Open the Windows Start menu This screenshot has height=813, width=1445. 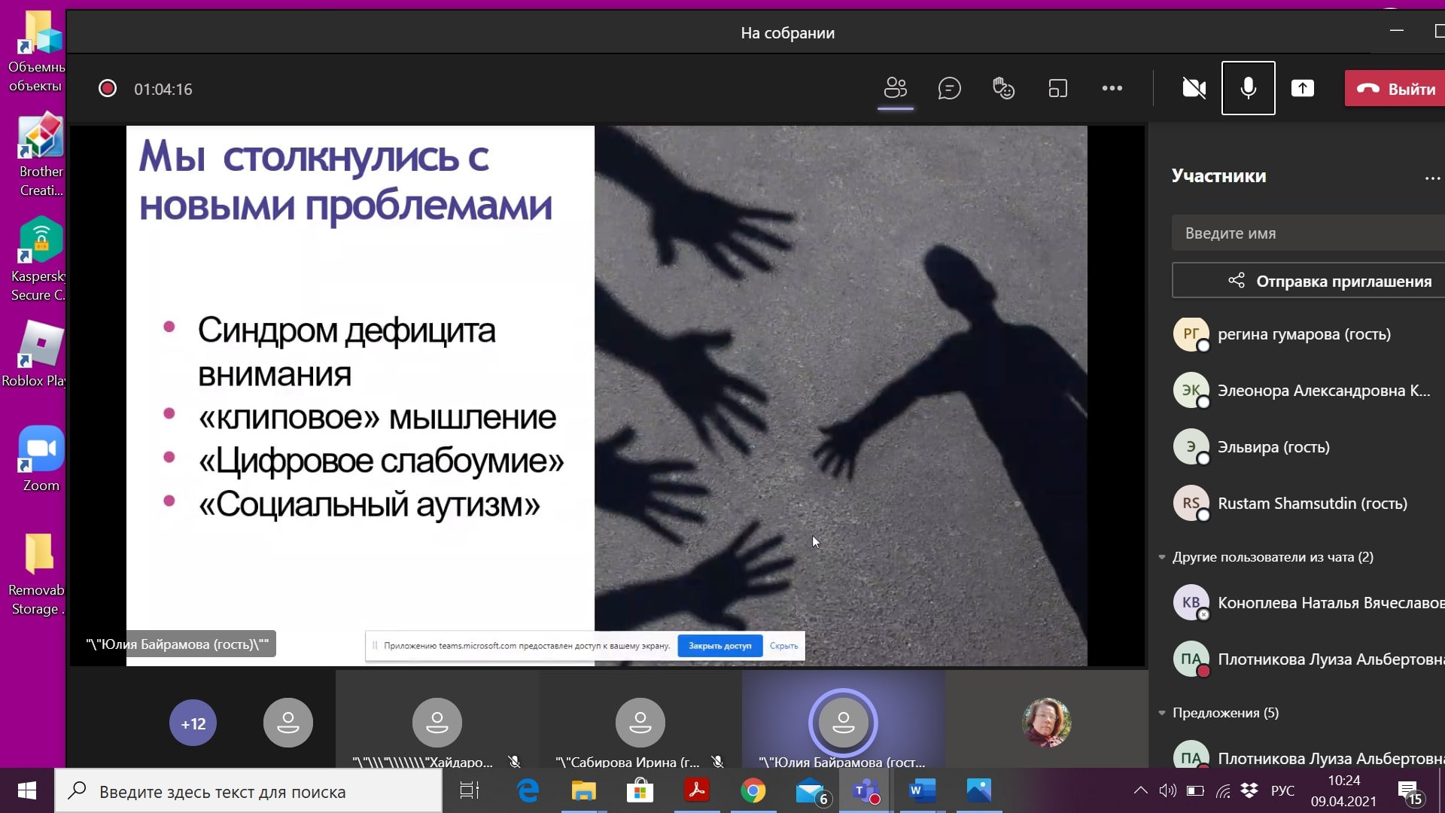pos(26,791)
